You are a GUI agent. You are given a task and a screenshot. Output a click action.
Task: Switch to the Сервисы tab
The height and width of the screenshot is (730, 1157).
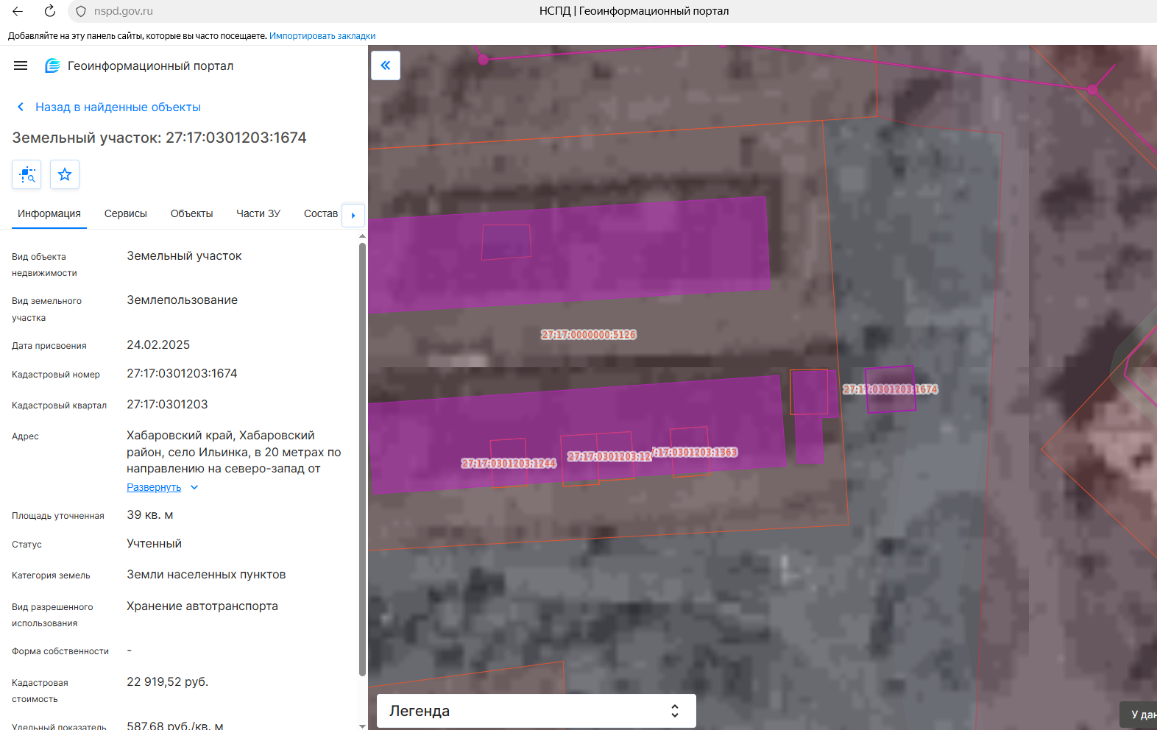tap(126, 213)
